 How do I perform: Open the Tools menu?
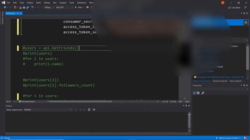coord(71,3)
